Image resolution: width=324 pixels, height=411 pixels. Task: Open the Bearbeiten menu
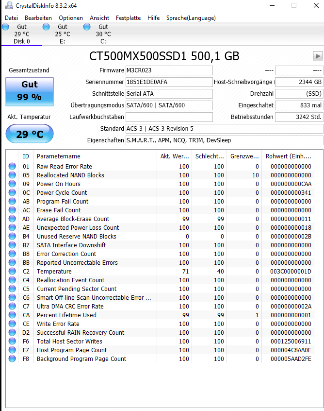click(38, 18)
